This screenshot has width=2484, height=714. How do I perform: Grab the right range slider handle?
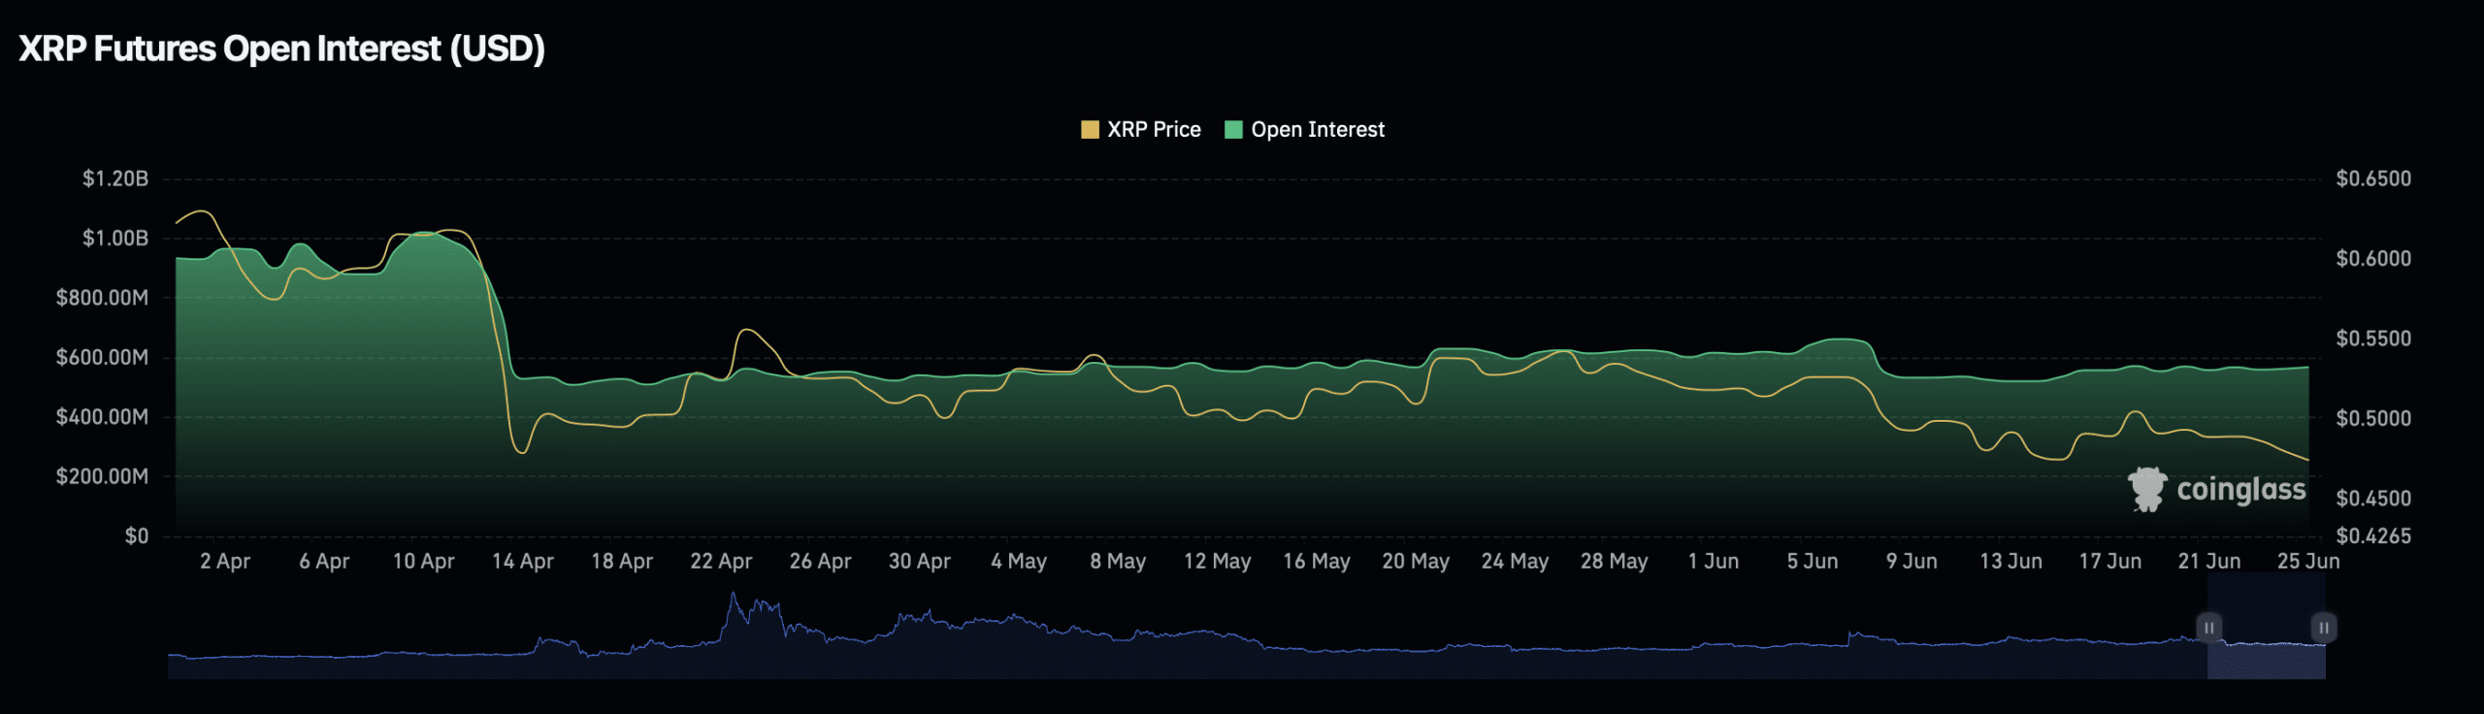2324,628
